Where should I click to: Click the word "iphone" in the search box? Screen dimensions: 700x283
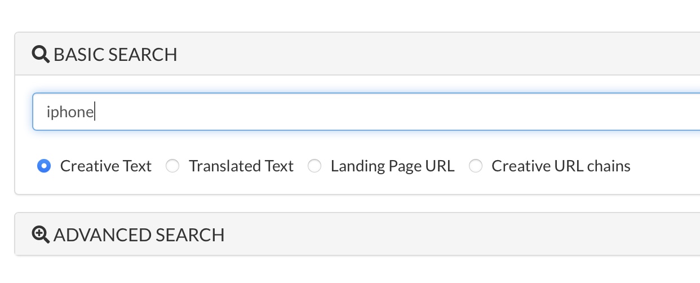click(70, 112)
